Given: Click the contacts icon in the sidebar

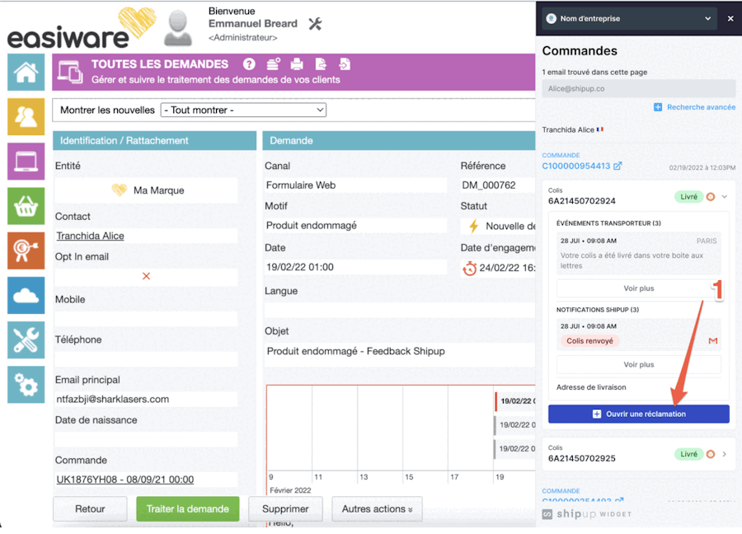Looking at the screenshot, I should point(26,117).
